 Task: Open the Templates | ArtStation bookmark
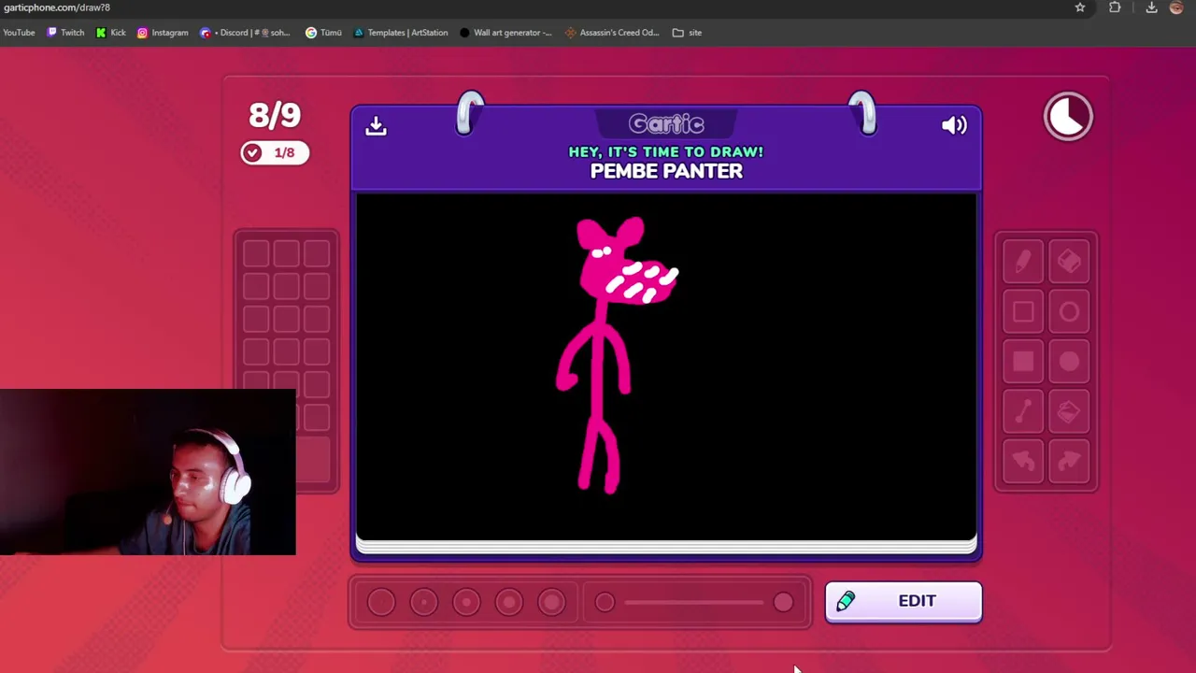click(400, 33)
